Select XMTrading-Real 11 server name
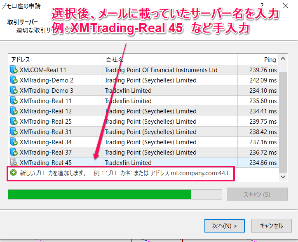 tap(46, 101)
